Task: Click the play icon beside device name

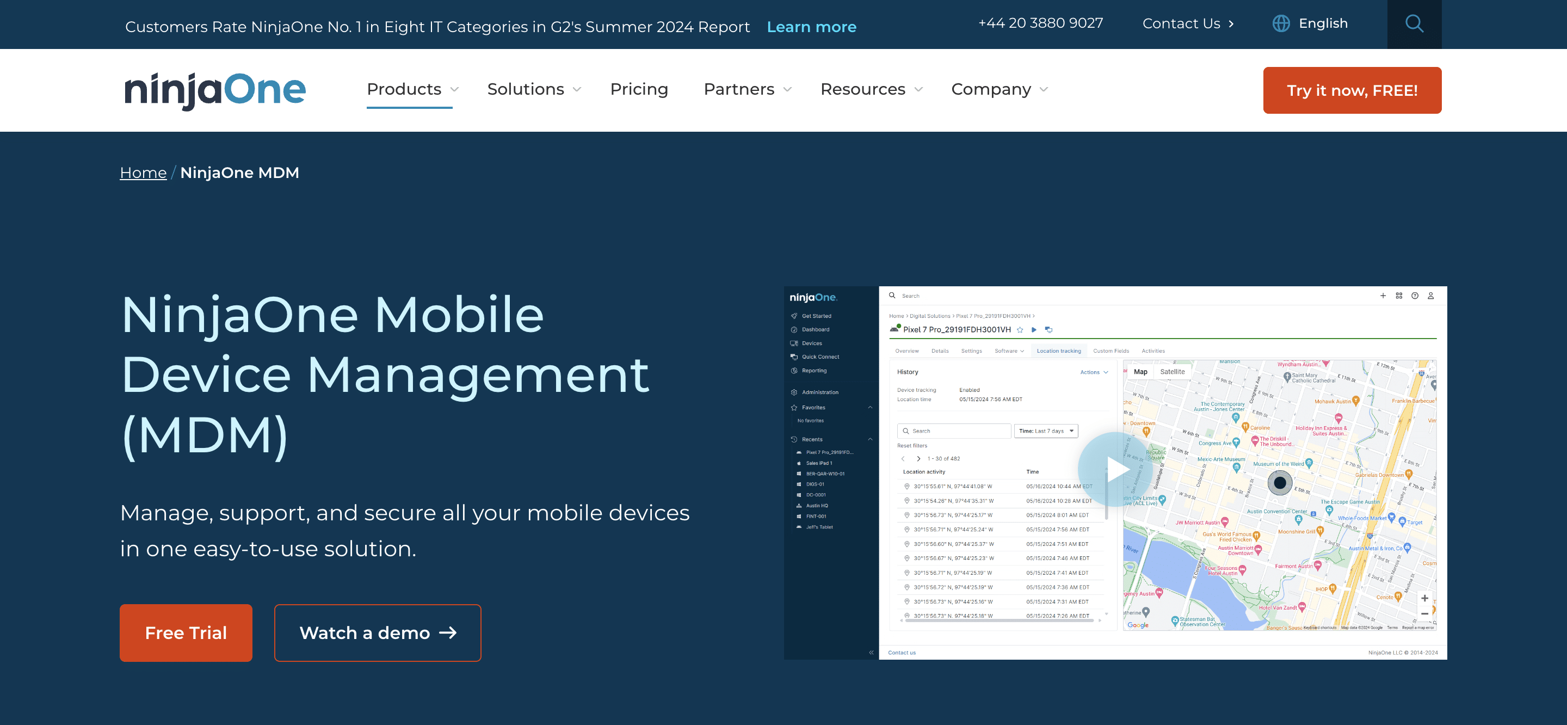Action: [x=1034, y=329]
